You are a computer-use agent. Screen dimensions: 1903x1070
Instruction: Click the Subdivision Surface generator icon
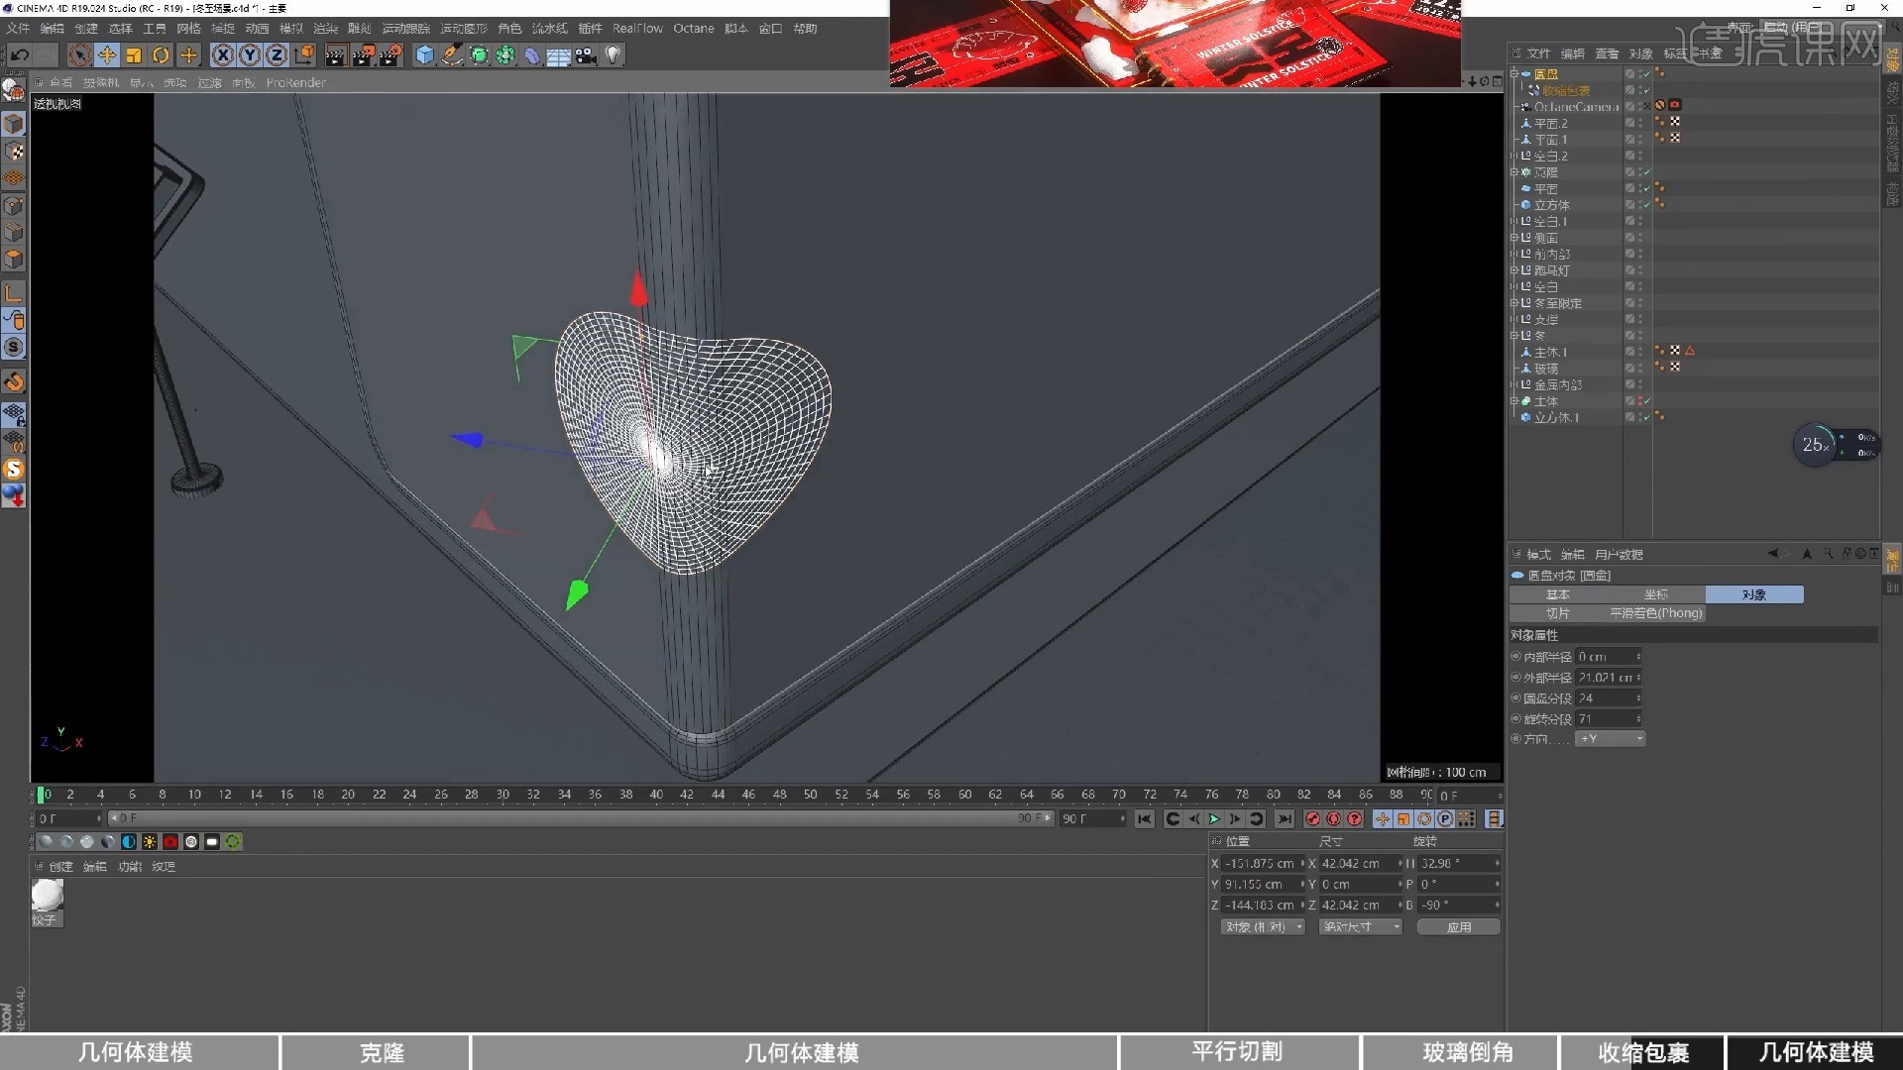[x=479, y=55]
